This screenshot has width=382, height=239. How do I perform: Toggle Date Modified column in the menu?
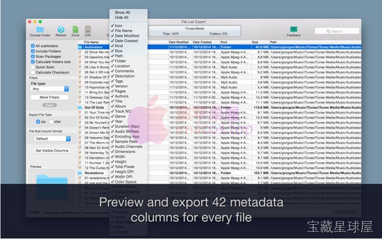point(127,35)
